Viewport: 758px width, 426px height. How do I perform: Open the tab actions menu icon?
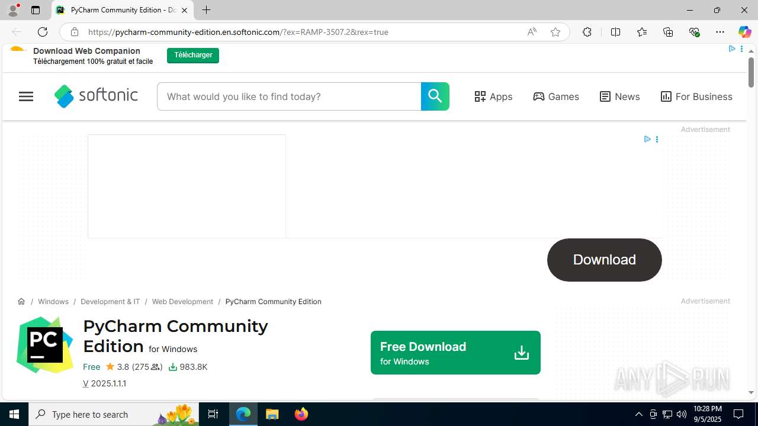36,10
